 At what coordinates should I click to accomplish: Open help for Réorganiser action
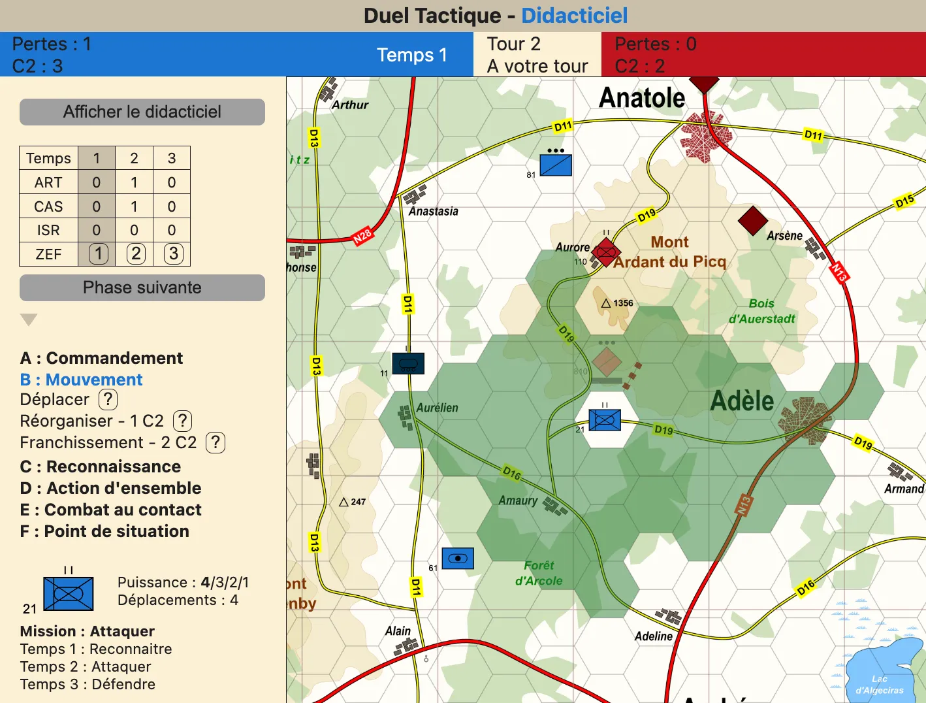[182, 421]
